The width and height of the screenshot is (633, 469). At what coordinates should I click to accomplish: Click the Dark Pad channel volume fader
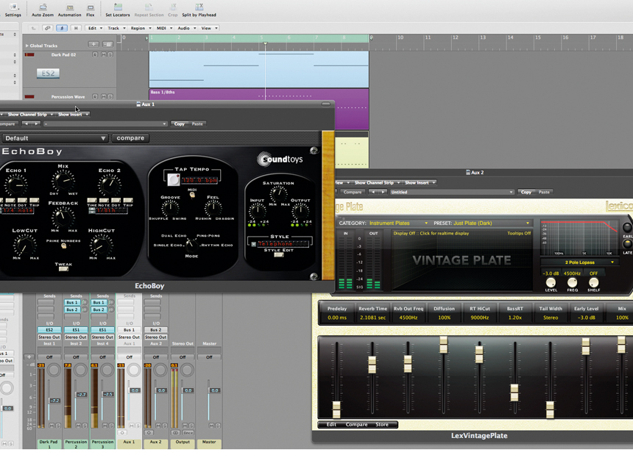pos(54,401)
